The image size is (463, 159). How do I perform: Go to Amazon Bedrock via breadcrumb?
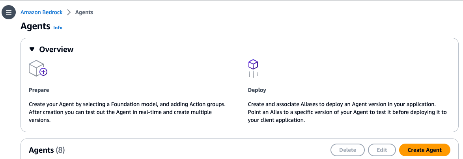coord(41,12)
